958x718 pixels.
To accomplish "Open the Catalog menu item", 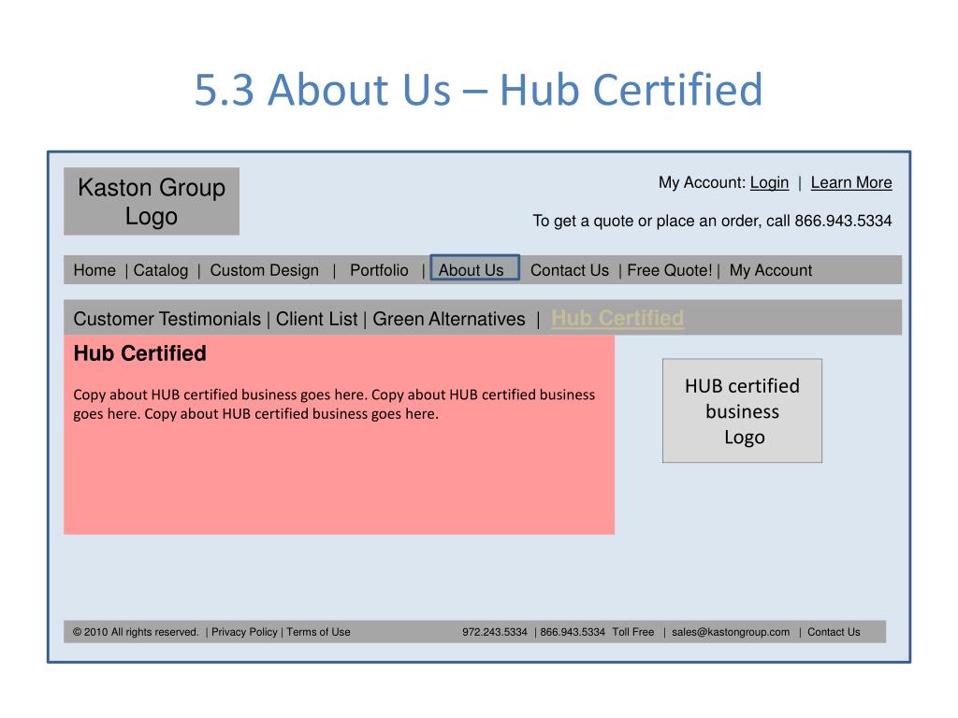I will tap(161, 270).
